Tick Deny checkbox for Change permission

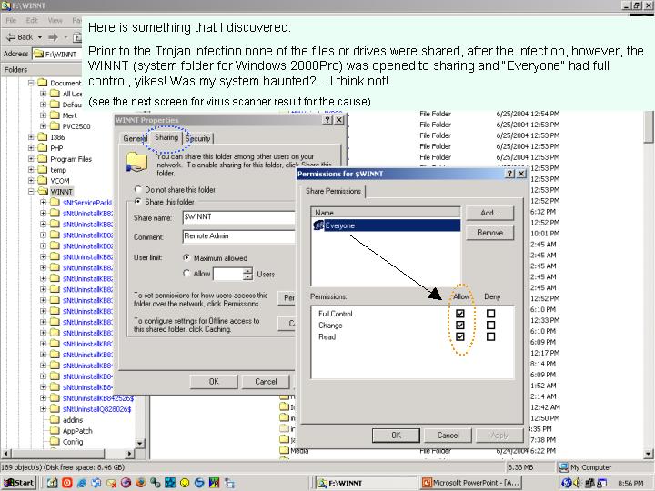[x=491, y=325]
